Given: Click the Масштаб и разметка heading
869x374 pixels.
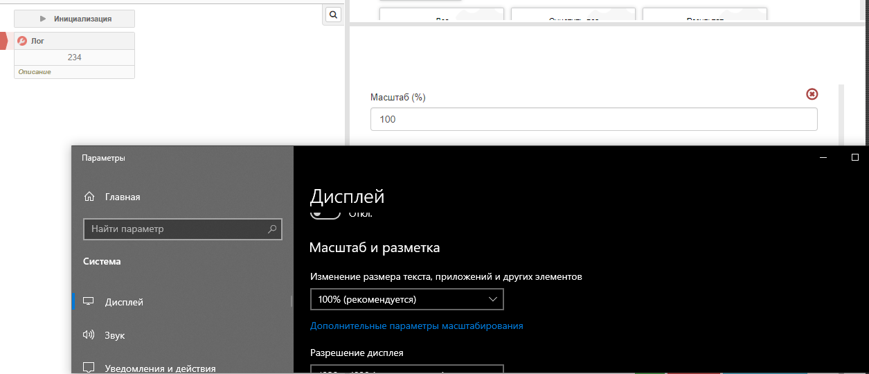Looking at the screenshot, I should pos(375,247).
